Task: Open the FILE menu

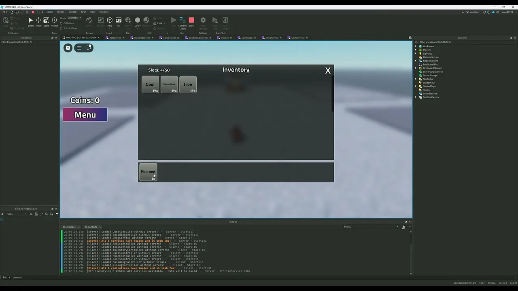Action: point(5,12)
